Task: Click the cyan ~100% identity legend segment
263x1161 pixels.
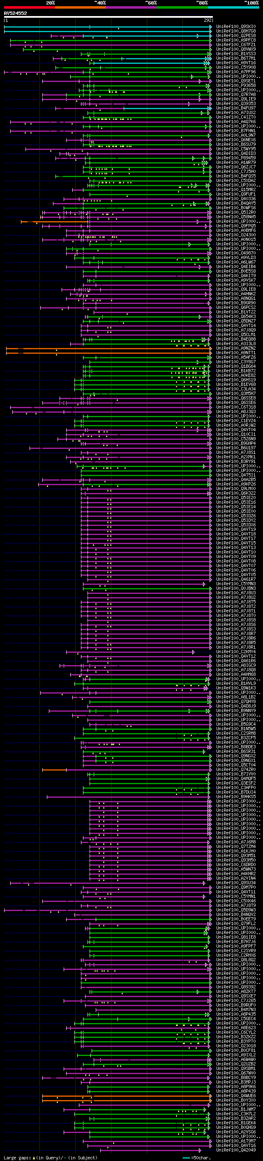Action: pos(234,7)
